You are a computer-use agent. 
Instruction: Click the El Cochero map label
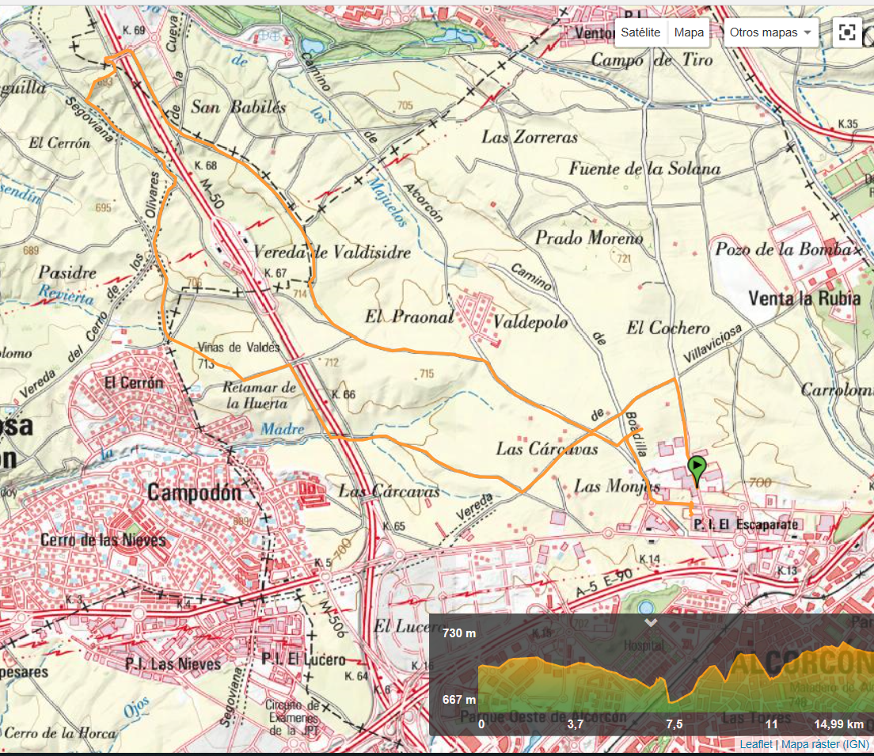(x=667, y=328)
